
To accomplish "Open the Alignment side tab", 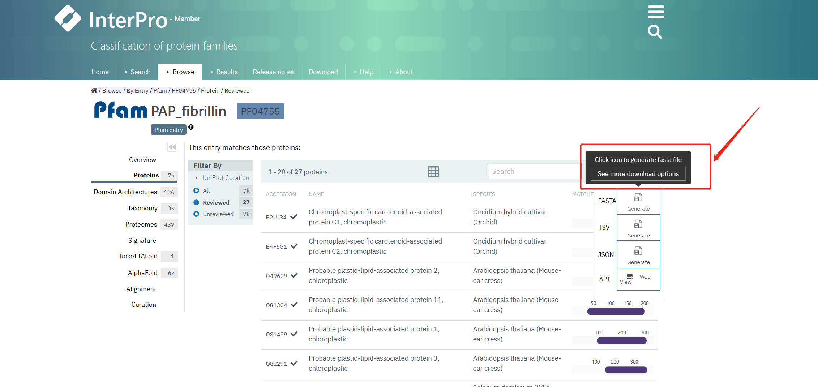I will (141, 289).
